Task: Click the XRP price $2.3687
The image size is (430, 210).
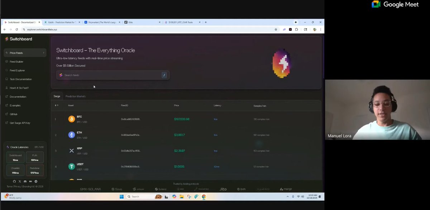Action: point(180,151)
